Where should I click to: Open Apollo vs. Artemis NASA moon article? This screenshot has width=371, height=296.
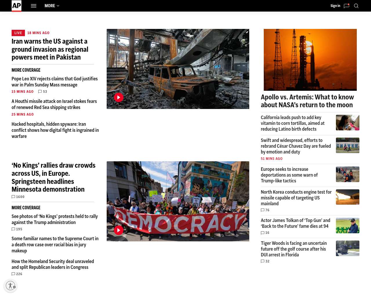coord(307,101)
